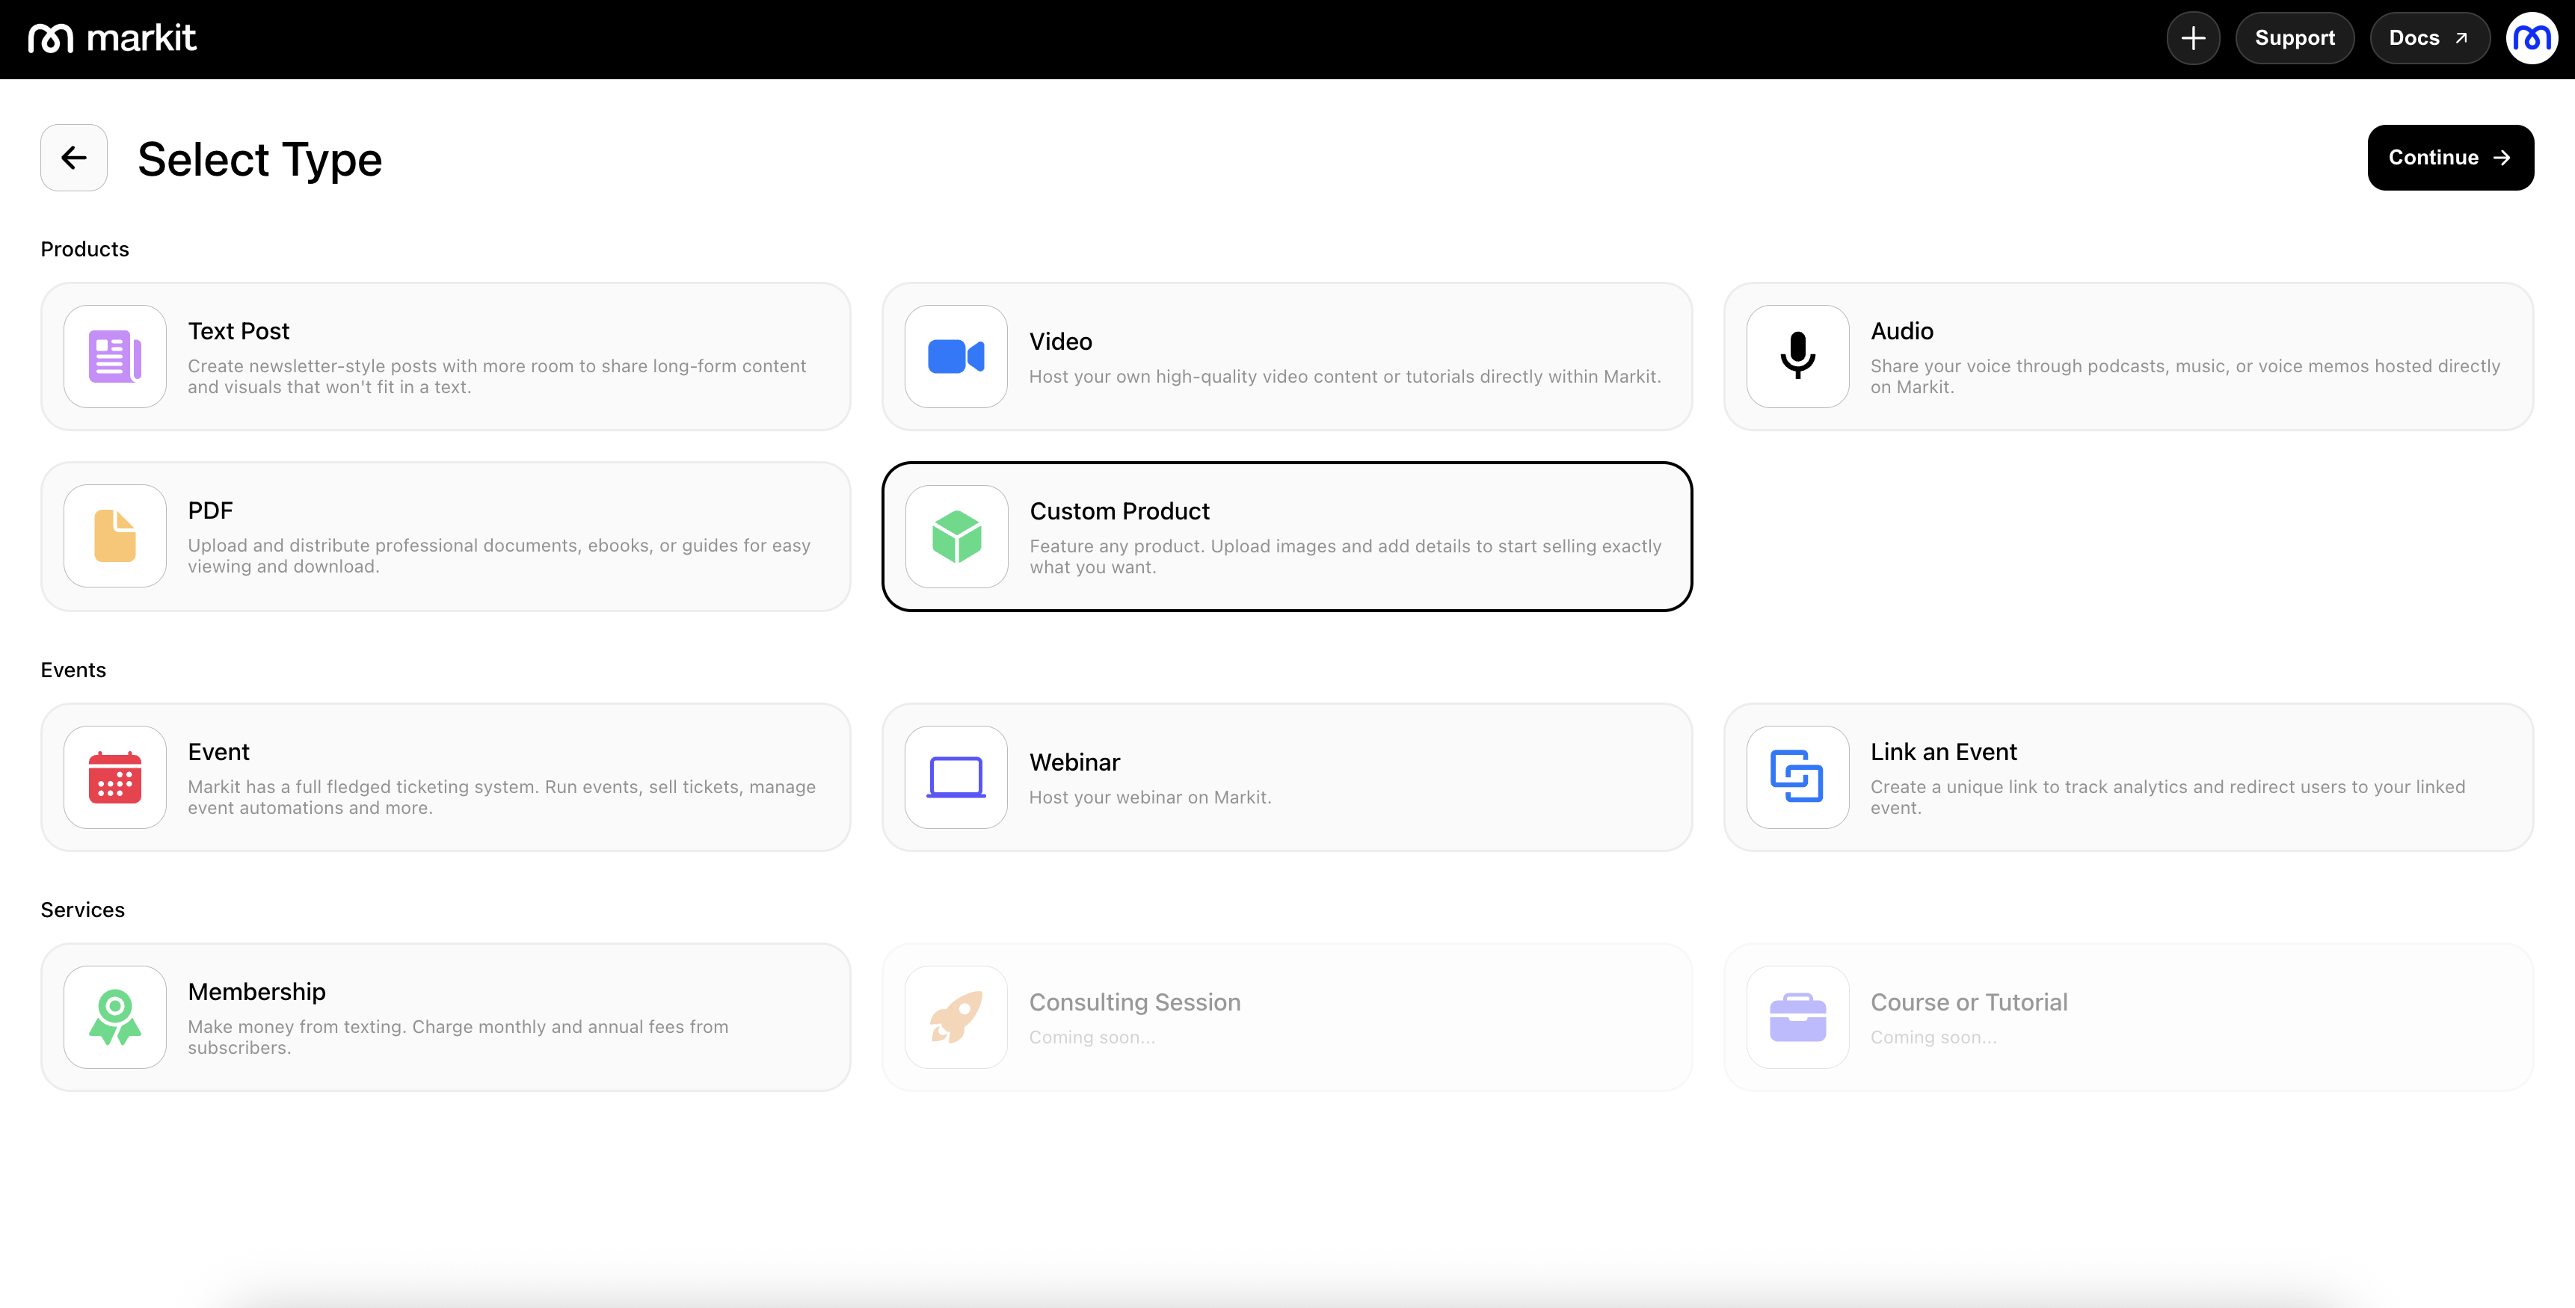This screenshot has width=2575, height=1308.
Task: Click the markit logo
Action: pos(112,38)
